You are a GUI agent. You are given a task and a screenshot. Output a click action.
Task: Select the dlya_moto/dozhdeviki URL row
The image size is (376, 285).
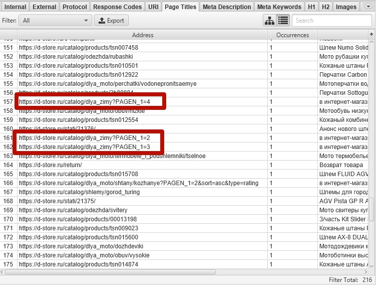pyautogui.click(x=184, y=246)
